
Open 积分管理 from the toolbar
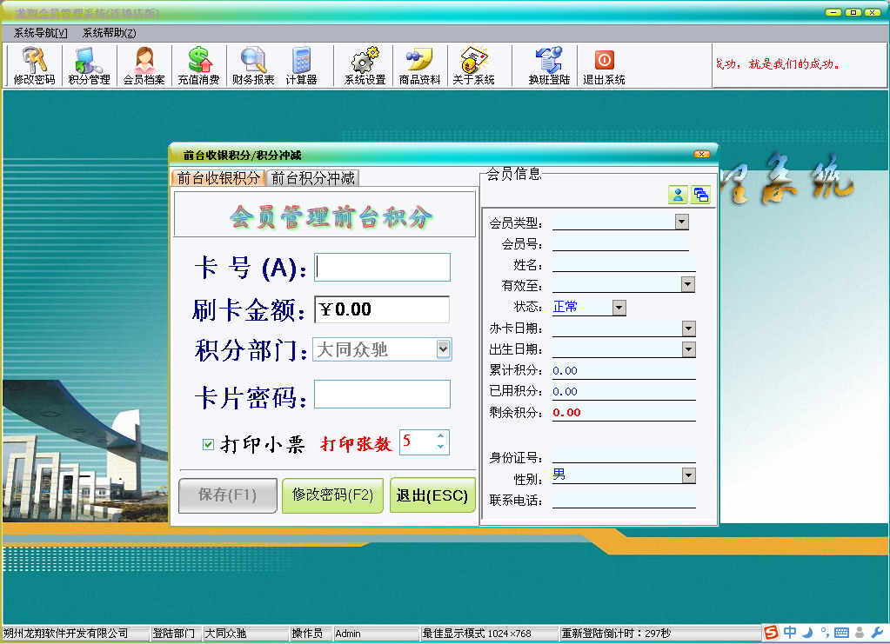point(89,66)
